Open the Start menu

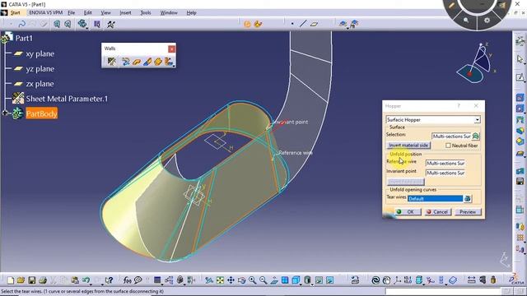tap(16, 12)
